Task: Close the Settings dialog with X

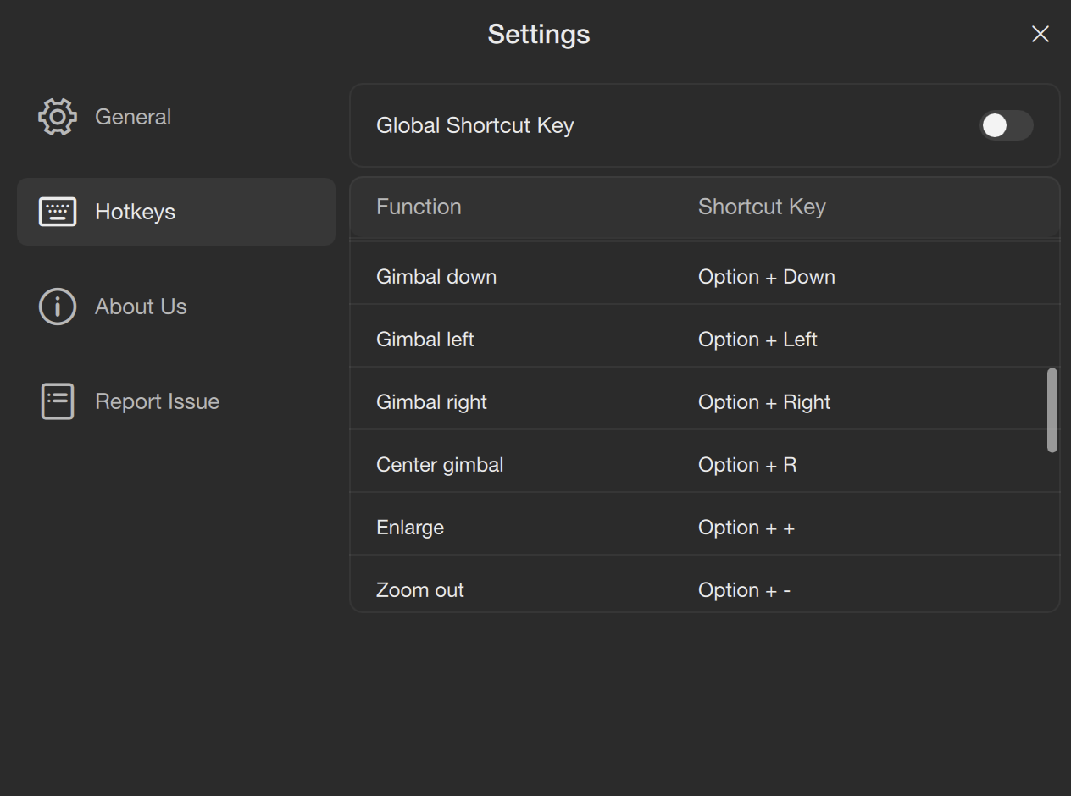Action: (x=1040, y=34)
